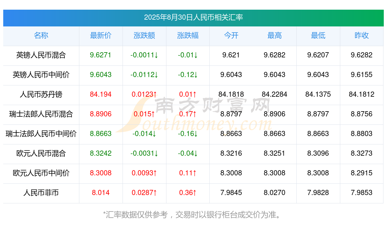The height and width of the screenshot is (225, 387).
Task: Select change percent -0.01↓
Action: pyautogui.click(x=188, y=55)
